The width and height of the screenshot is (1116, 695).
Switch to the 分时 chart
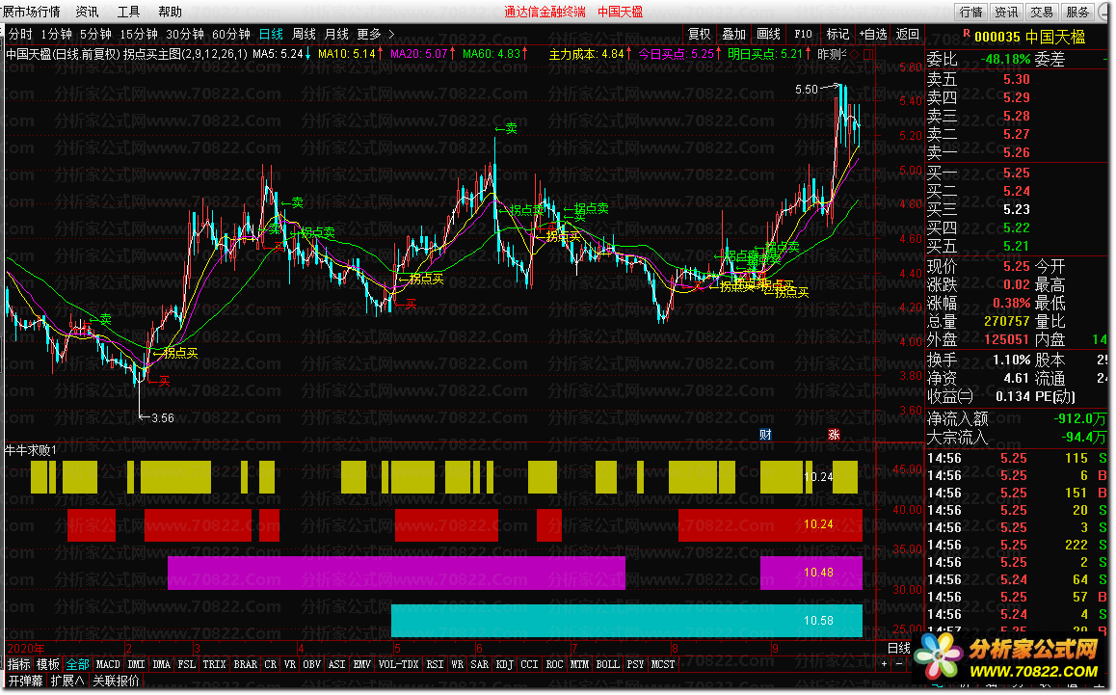coord(20,34)
